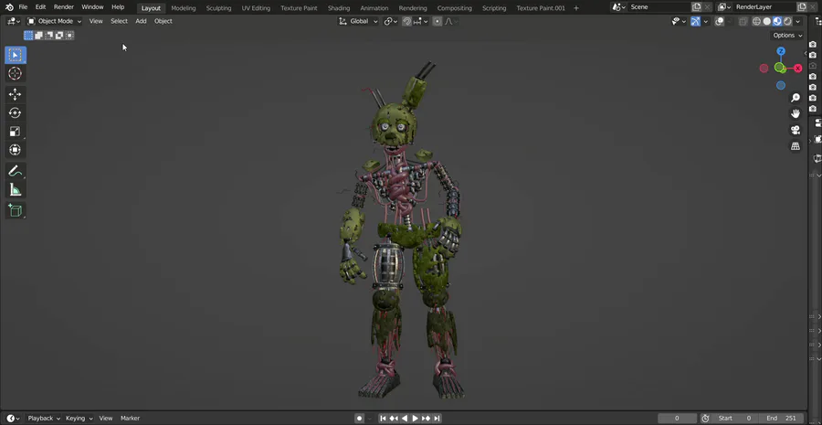Switch to the Shading workspace tab
The image size is (822, 425).
pyautogui.click(x=339, y=8)
